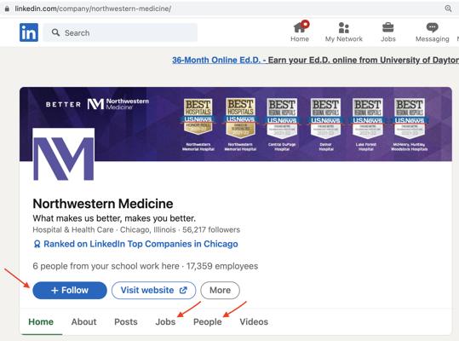
Task: Switch to the About tab
Action: coord(83,321)
